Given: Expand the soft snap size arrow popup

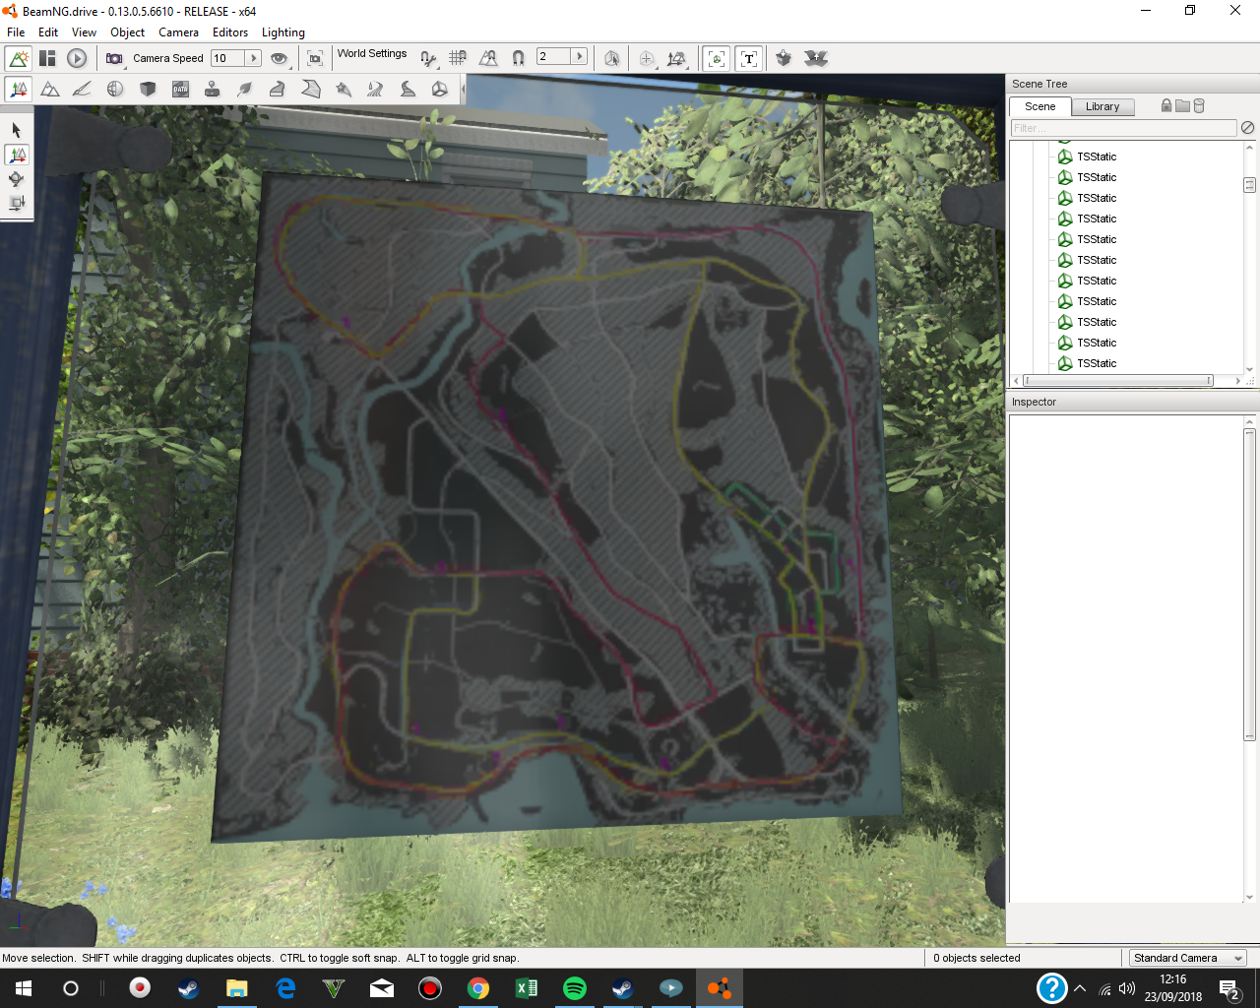Looking at the screenshot, I should coord(580,56).
